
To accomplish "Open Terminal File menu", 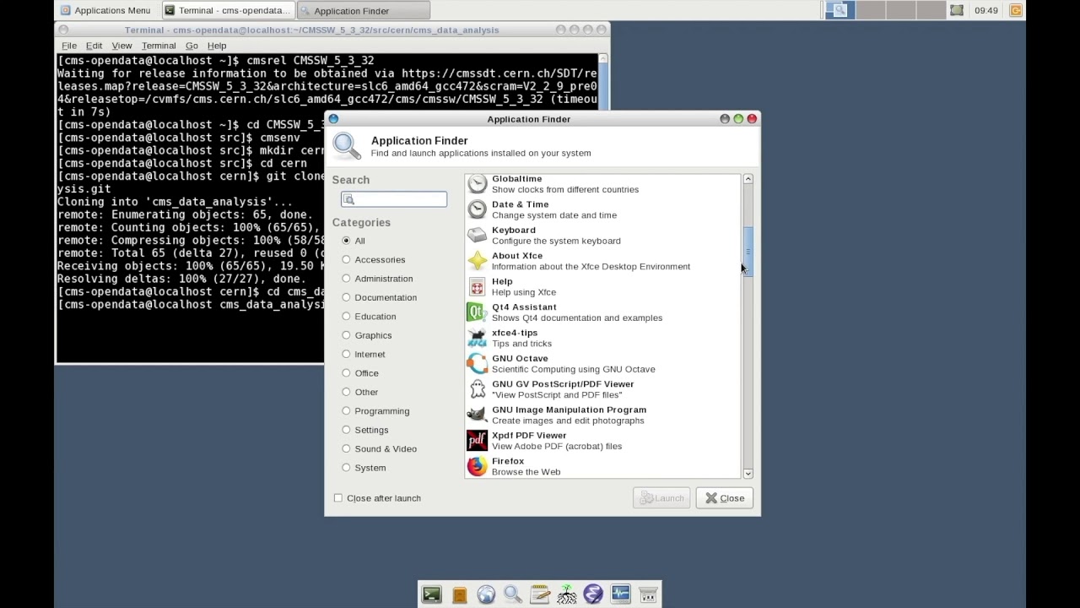I will click(x=69, y=46).
